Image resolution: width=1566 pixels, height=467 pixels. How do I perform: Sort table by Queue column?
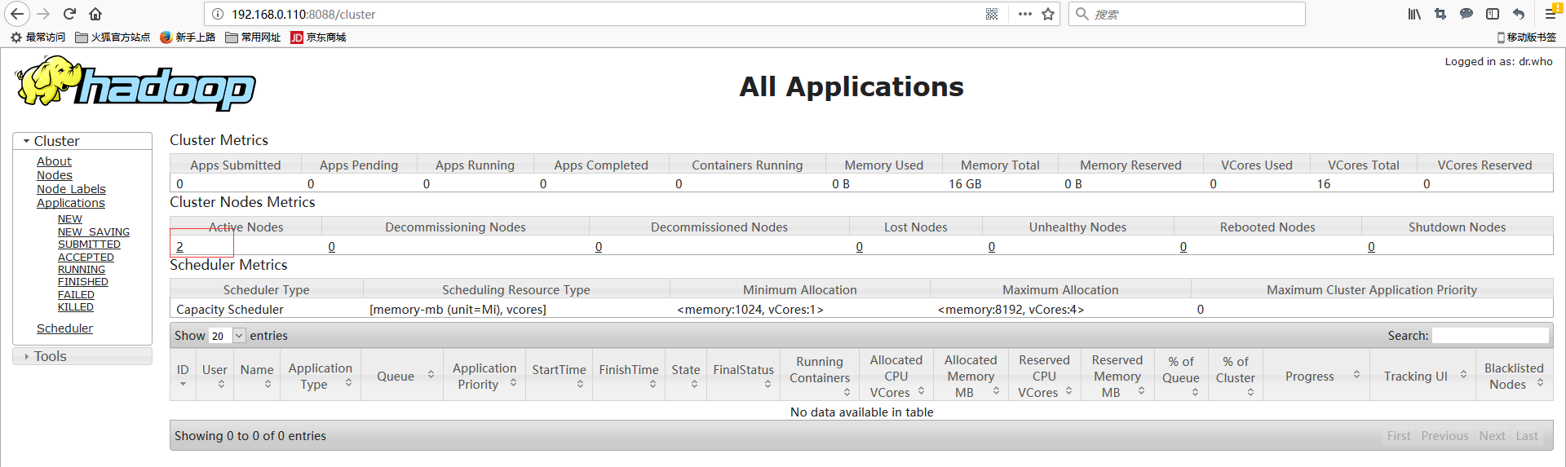[x=402, y=376]
